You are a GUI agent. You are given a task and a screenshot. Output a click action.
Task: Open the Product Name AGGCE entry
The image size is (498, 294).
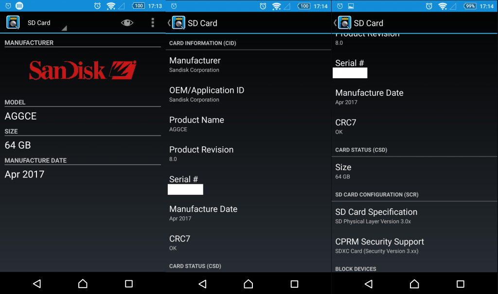249,124
